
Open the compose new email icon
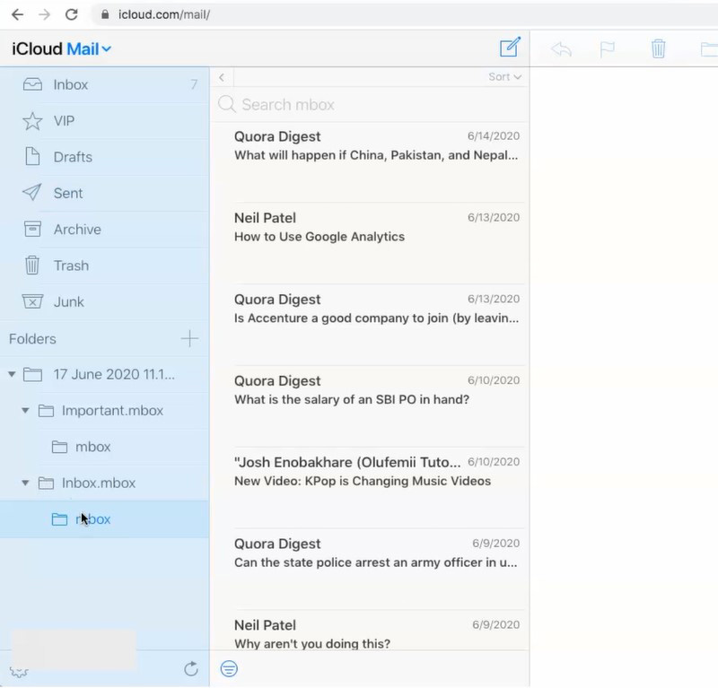tap(510, 48)
